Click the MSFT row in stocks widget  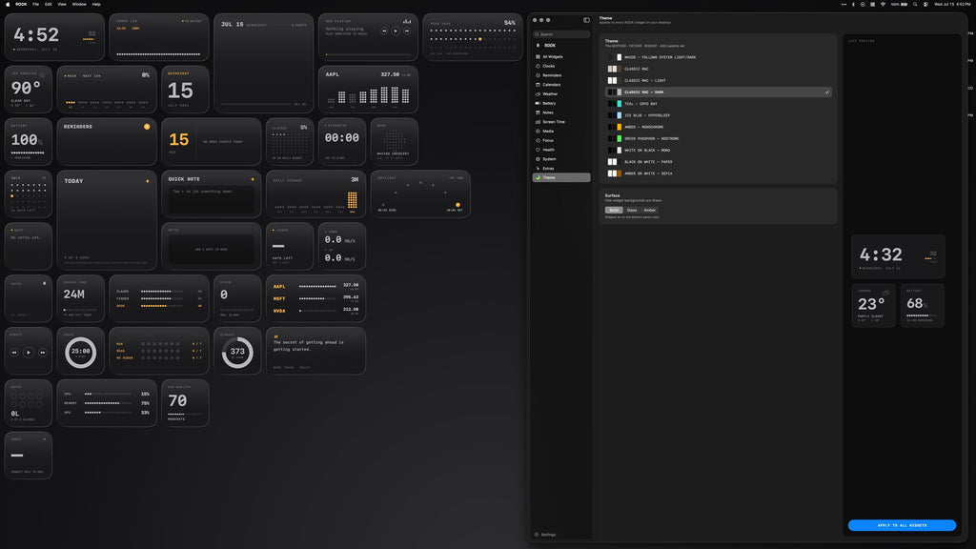pyautogui.click(x=315, y=298)
